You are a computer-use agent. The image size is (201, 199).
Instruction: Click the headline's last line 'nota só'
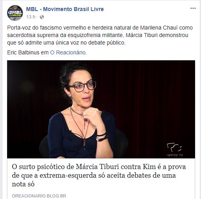[23, 184]
